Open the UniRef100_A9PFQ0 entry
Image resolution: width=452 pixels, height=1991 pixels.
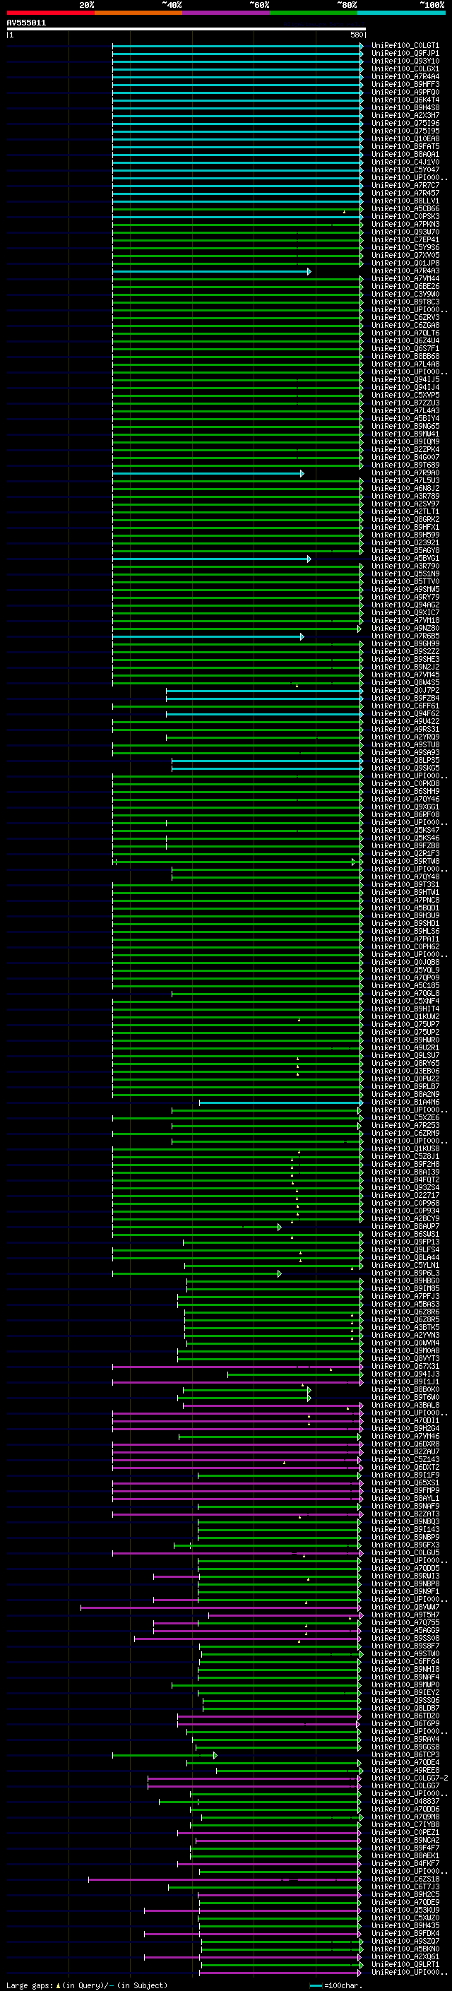[x=405, y=93]
